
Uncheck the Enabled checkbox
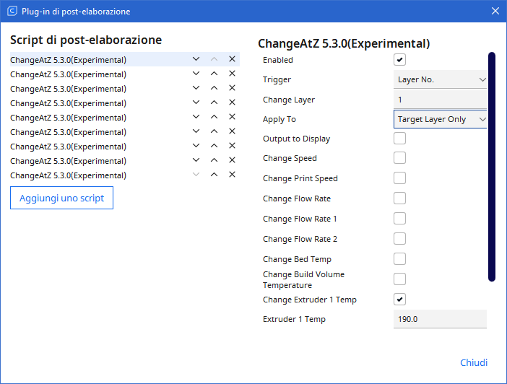click(399, 60)
